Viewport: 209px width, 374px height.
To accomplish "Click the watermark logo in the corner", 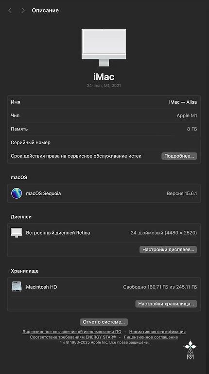I will (191, 350).
